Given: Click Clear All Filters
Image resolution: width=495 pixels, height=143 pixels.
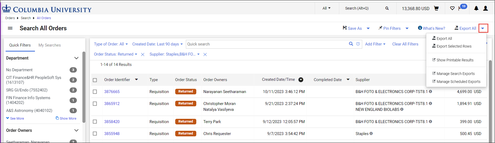Looking at the screenshot, I should coord(405,44).
